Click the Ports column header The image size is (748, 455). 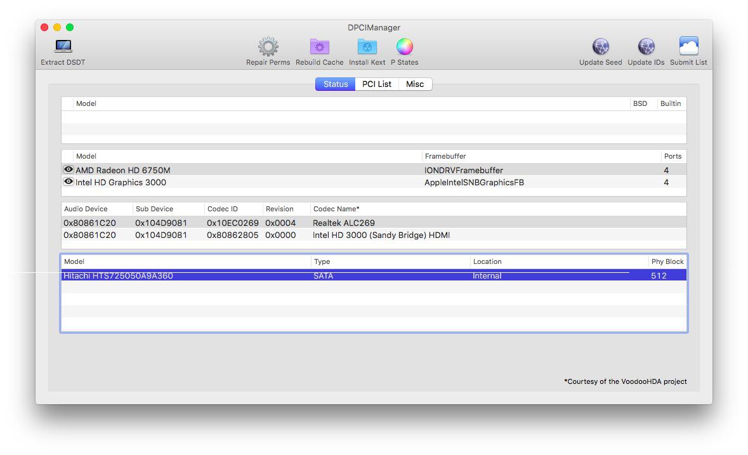tap(673, 156)
